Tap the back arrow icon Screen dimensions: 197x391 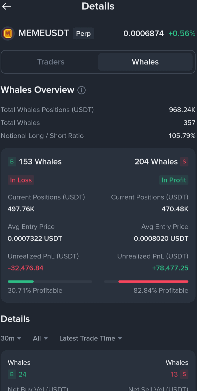(x=6, y=6)
